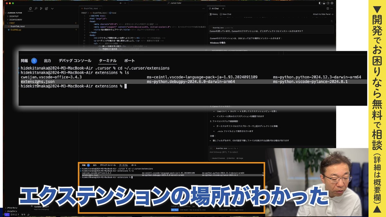Select 問題 tab in enlarged terminal panel
Viewport: 386px width, 217px height.
(24, 60)
